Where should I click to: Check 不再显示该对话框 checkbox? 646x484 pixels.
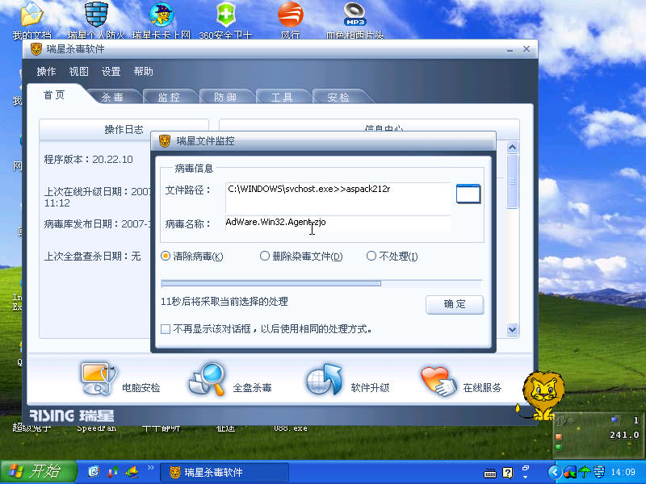tap(166, 329)
